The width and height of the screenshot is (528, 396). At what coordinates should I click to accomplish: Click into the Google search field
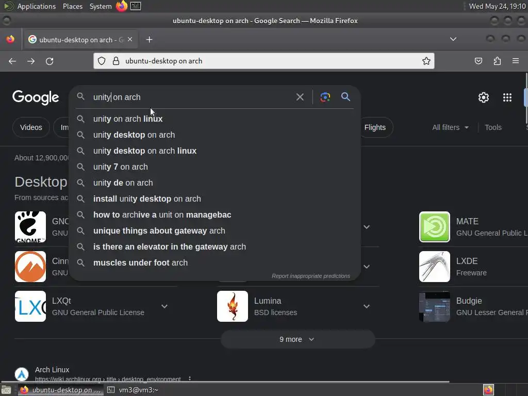tap(192, 97)
